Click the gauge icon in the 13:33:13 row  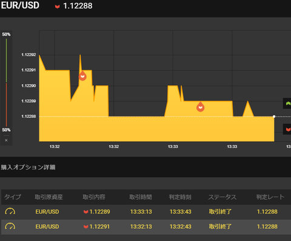click(x=10, y=211)
